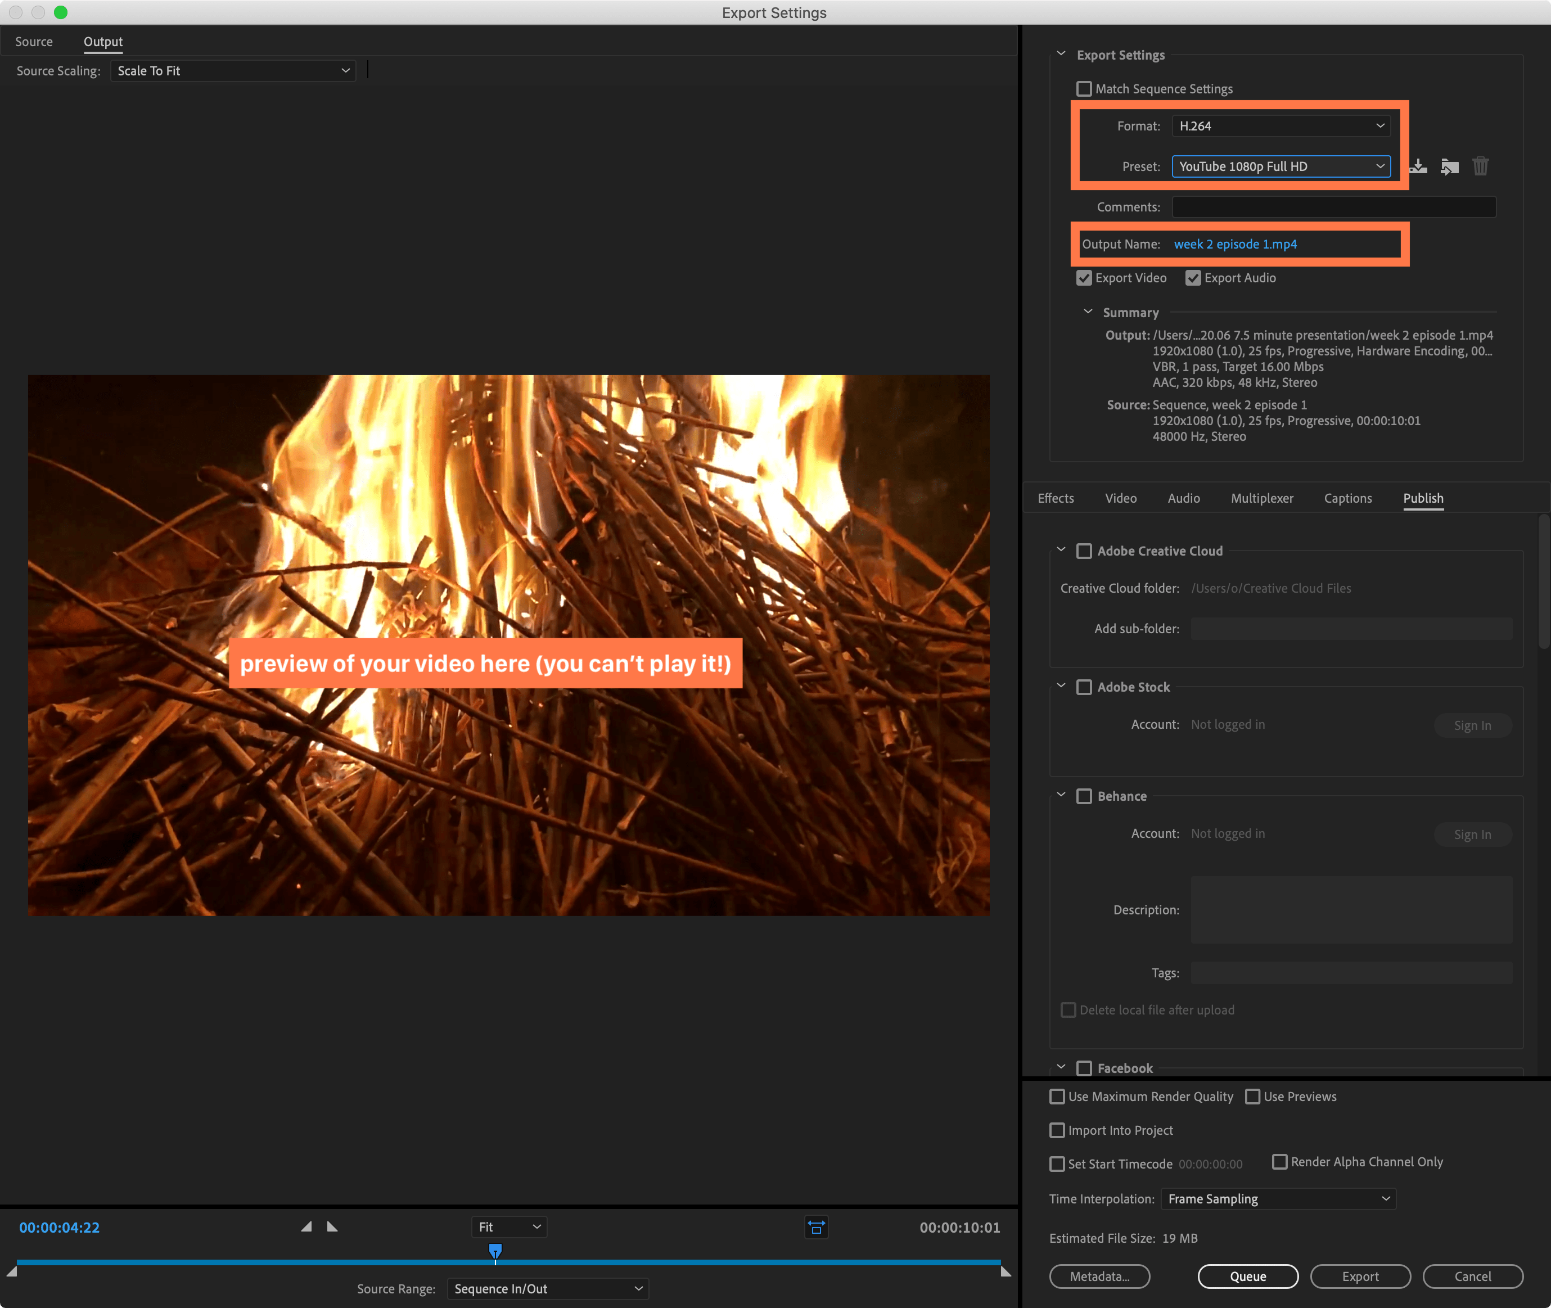Image resolution: width=1551 pixels, height=1308 pixels.
Task: Uncheck the Export Audio checkbox
Action: [x=1193, y=278]
